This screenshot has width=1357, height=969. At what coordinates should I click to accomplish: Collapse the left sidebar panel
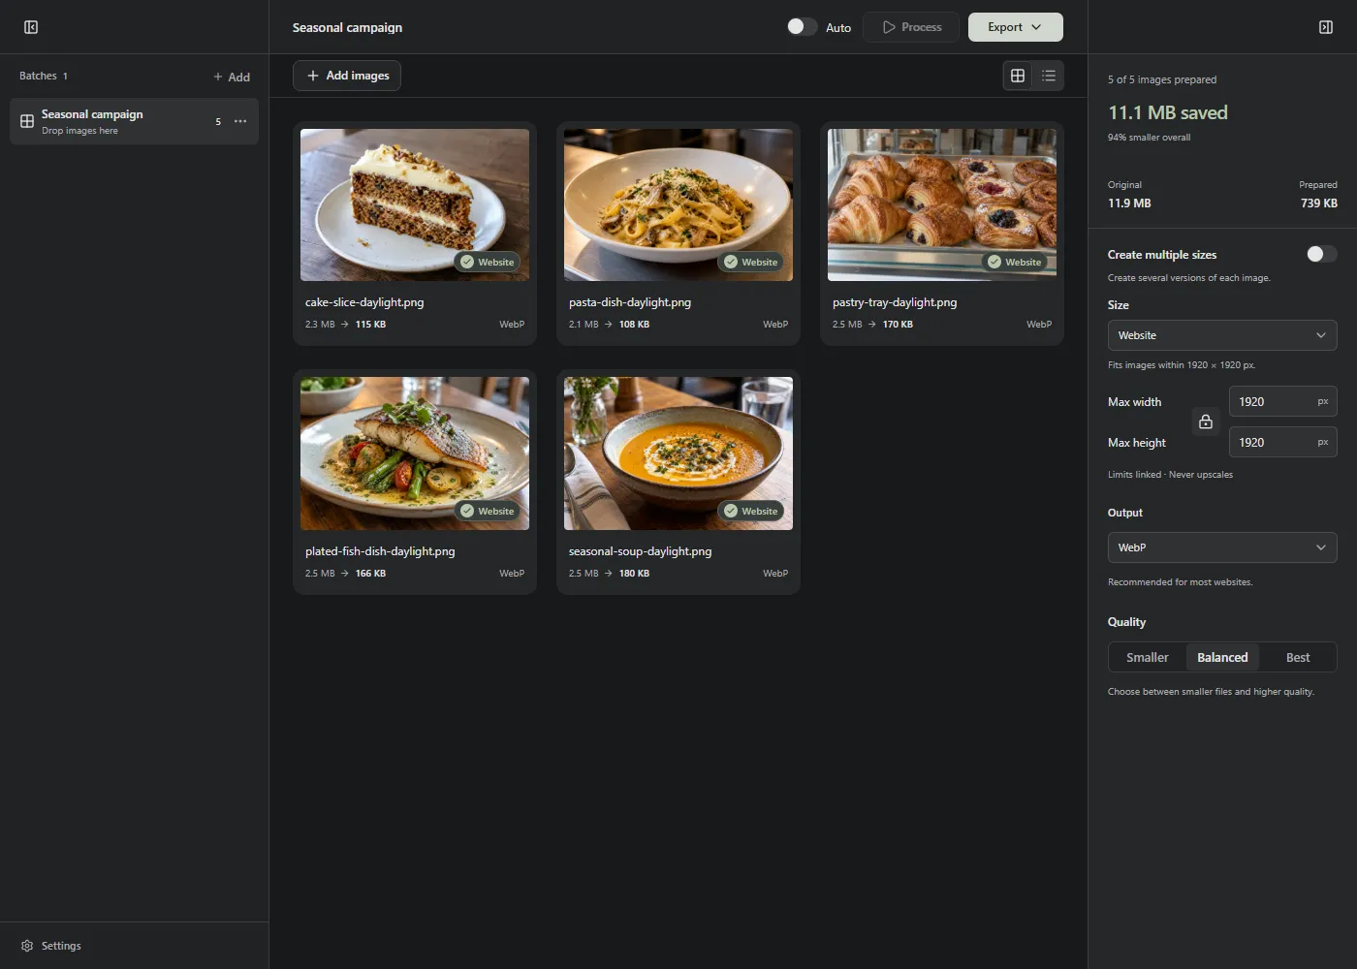click(31, 27)
